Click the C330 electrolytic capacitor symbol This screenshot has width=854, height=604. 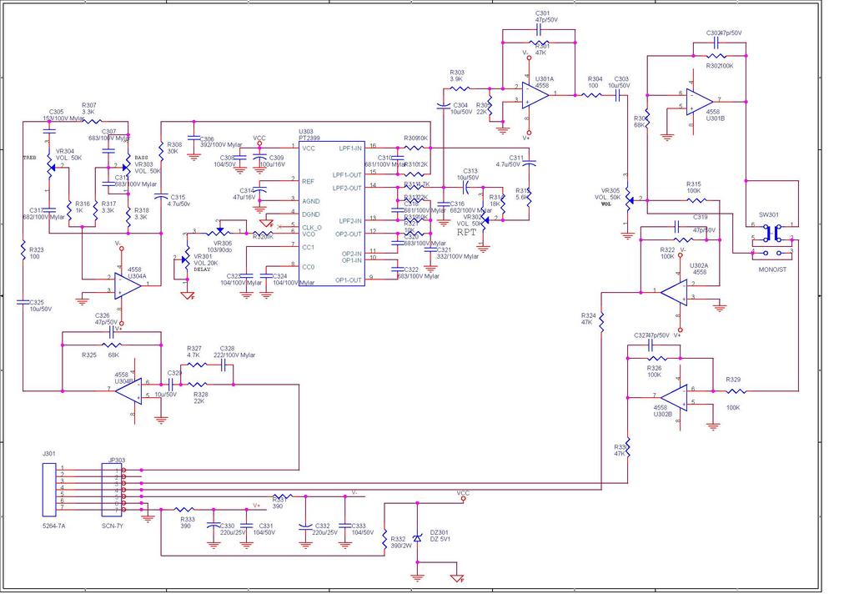pyautogui.click(x=213, y=526)
